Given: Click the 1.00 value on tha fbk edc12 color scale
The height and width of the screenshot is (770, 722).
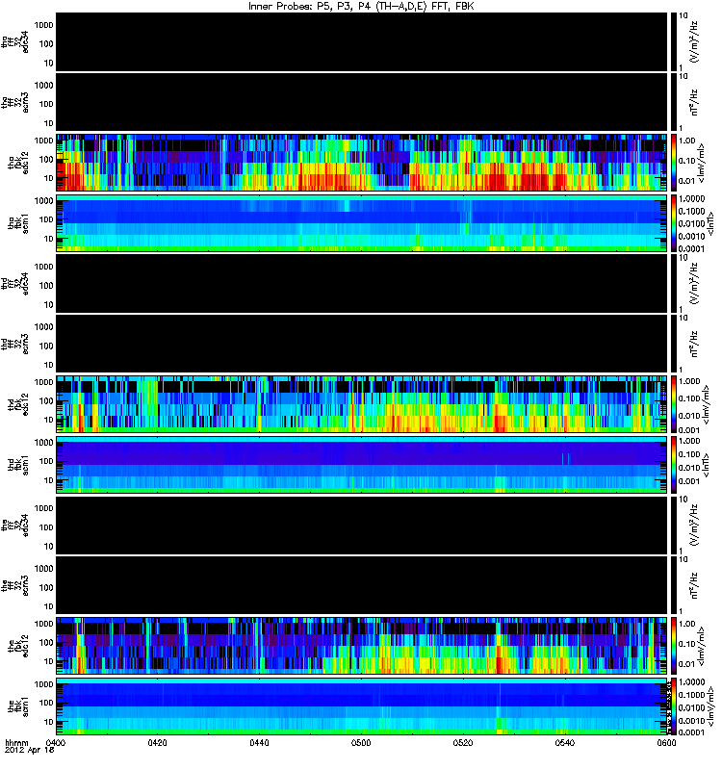Looking at the screenshot, I should point(686,141).
